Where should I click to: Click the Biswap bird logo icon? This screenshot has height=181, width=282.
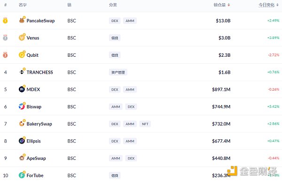[22, 106]
